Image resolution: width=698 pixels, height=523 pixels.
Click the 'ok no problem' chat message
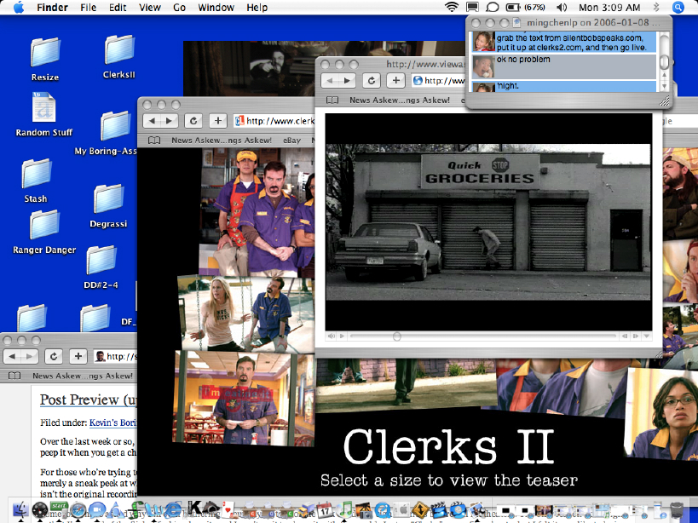tap(564, 67)
